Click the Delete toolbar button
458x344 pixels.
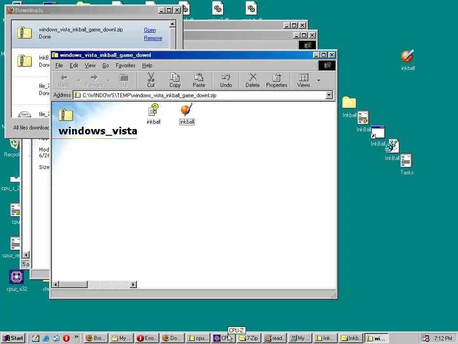[252, 80]
